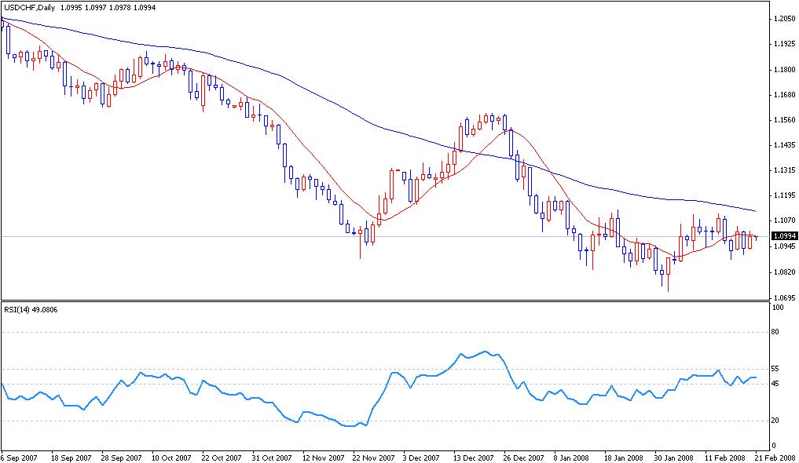The height and width of the screenshot is (463, 799).
Task: Click the 12 Nov 2007 date label
Action: [x=323, y=458]
